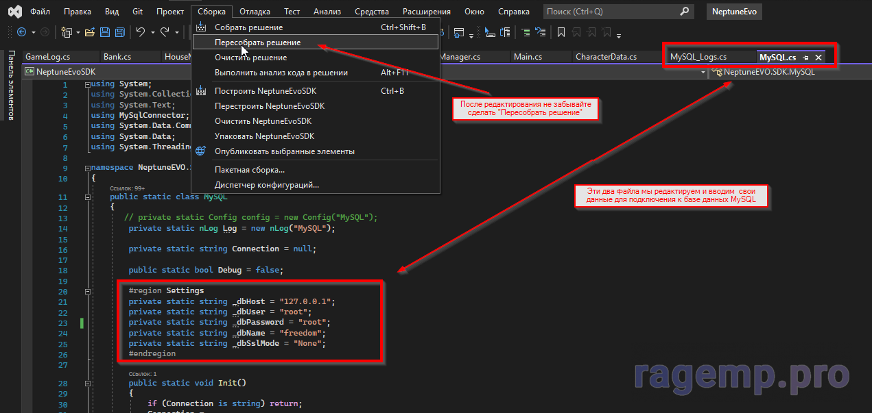Image resolution: width=872 pixels, height=413 pixels.
Task: Undo the last action
Action: coord(140,32)
